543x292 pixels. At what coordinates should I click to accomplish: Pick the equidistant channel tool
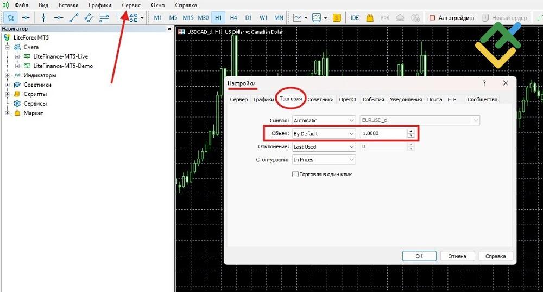pos(89,18)
